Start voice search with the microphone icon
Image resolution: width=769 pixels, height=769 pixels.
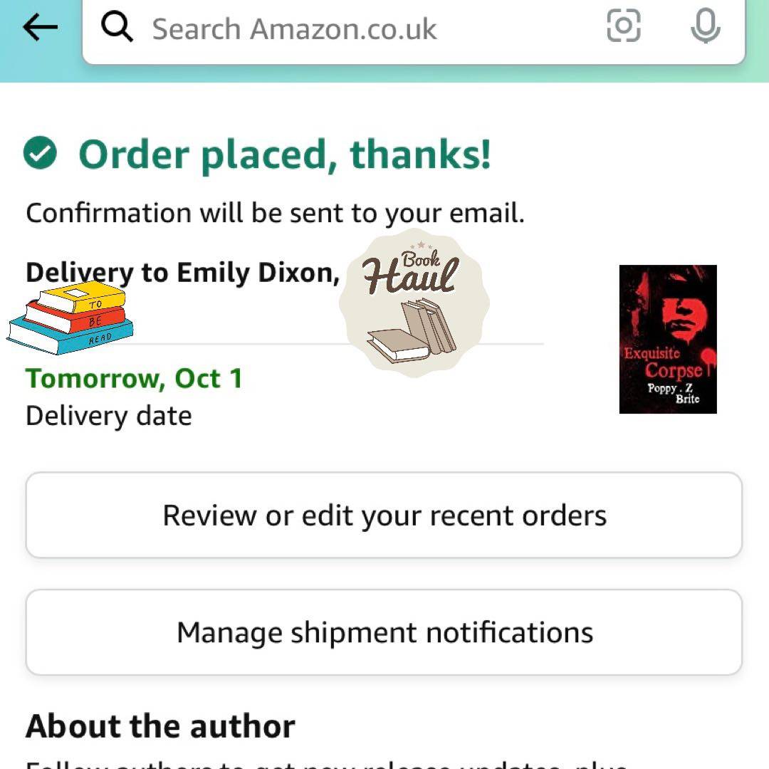click(x=705, y=26)
